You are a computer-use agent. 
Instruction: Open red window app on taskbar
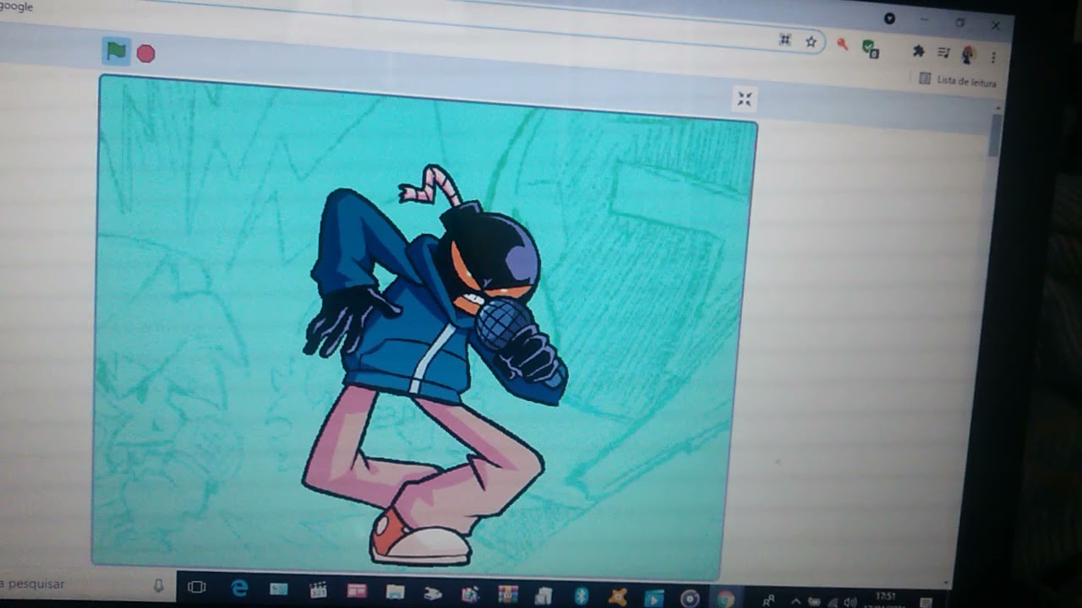coord(357,591)
